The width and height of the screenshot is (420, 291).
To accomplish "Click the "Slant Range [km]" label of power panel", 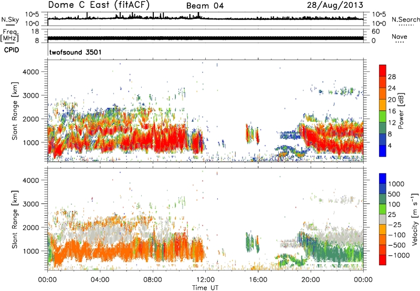I will (x=15, y=111).
